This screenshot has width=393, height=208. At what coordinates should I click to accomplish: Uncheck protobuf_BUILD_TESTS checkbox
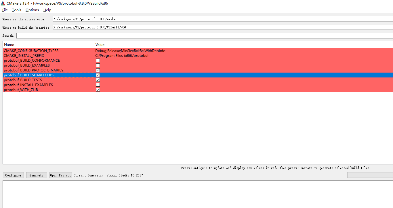click(x=98, y=80)
